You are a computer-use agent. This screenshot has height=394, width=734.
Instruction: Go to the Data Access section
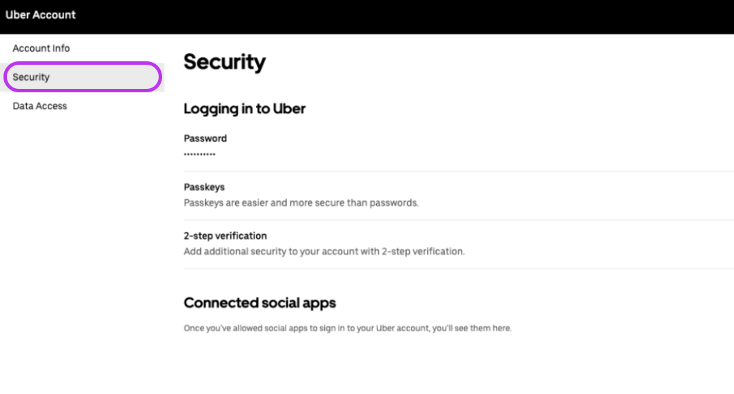[40, 106]
